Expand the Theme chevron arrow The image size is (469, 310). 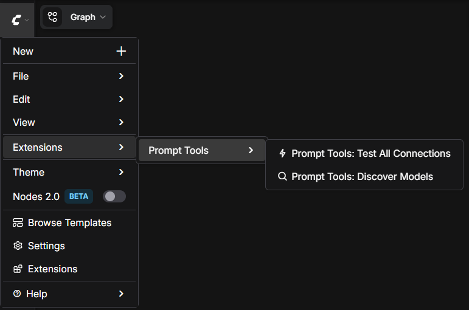pyautogui.click(x=121, y=172)
